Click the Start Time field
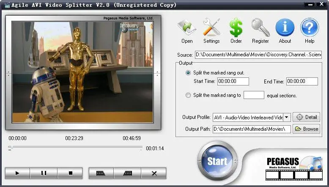Viewport: 329px width, 187px height. point(233,81)
